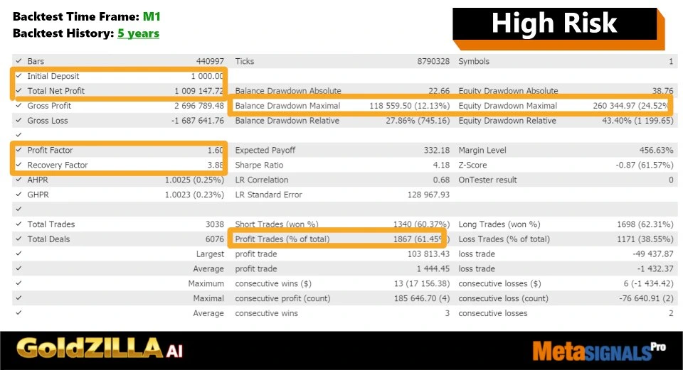Select the Total Net Profit value 1 009 147.72

(198, 91)
